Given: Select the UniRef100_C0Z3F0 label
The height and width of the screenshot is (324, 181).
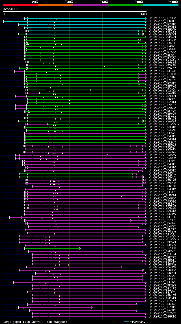Looking at the screenshot, I should tap(162, 248).
